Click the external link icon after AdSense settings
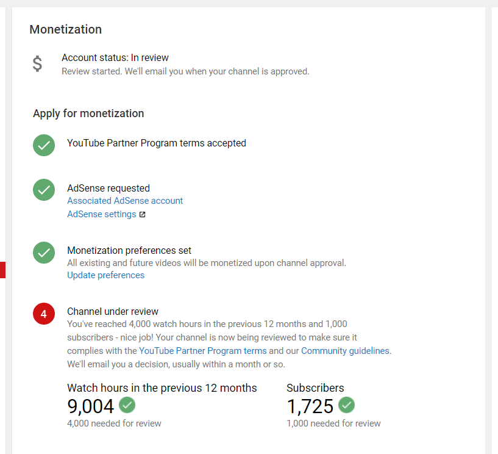The image size is (498, 454). pyautogui.click(x=143, y=215)
